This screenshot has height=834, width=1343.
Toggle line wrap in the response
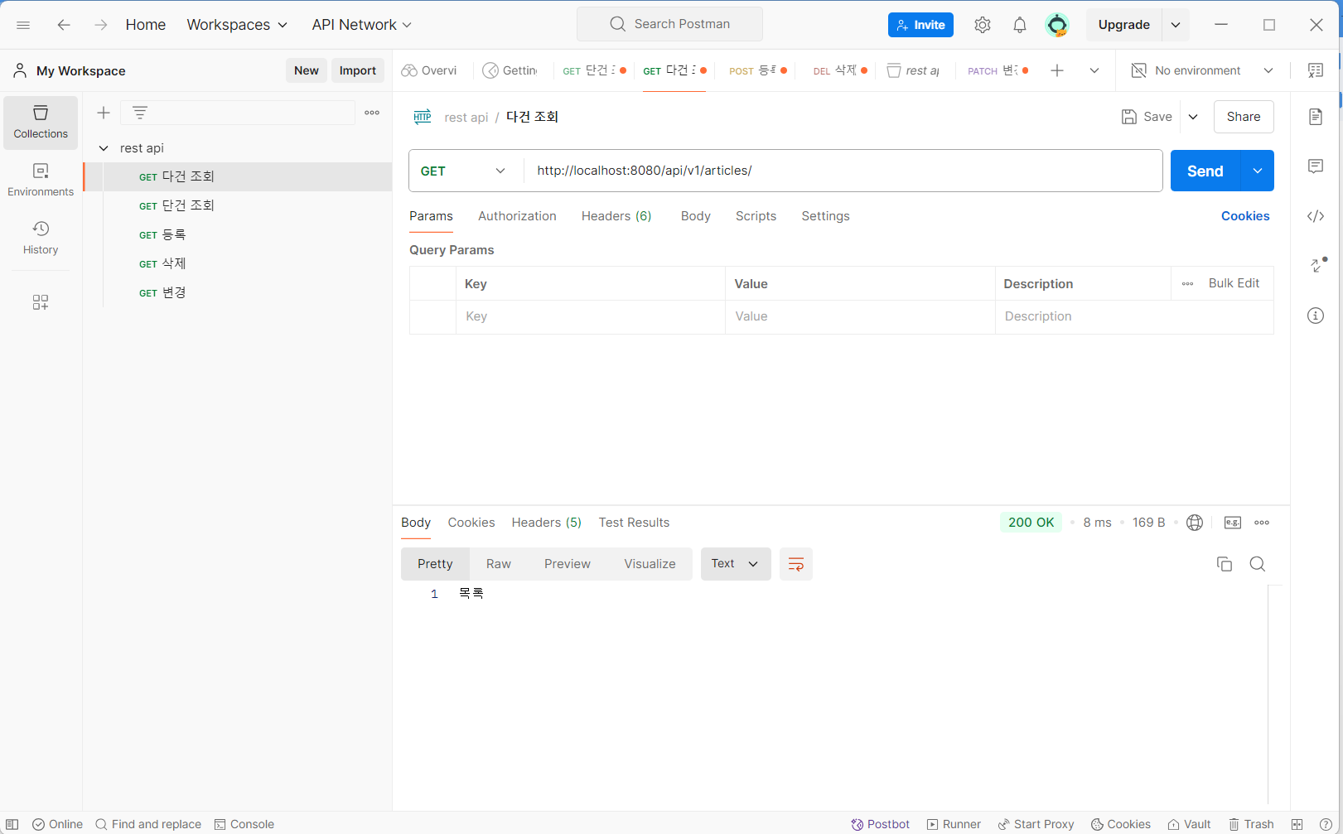(x=796, y=564)
